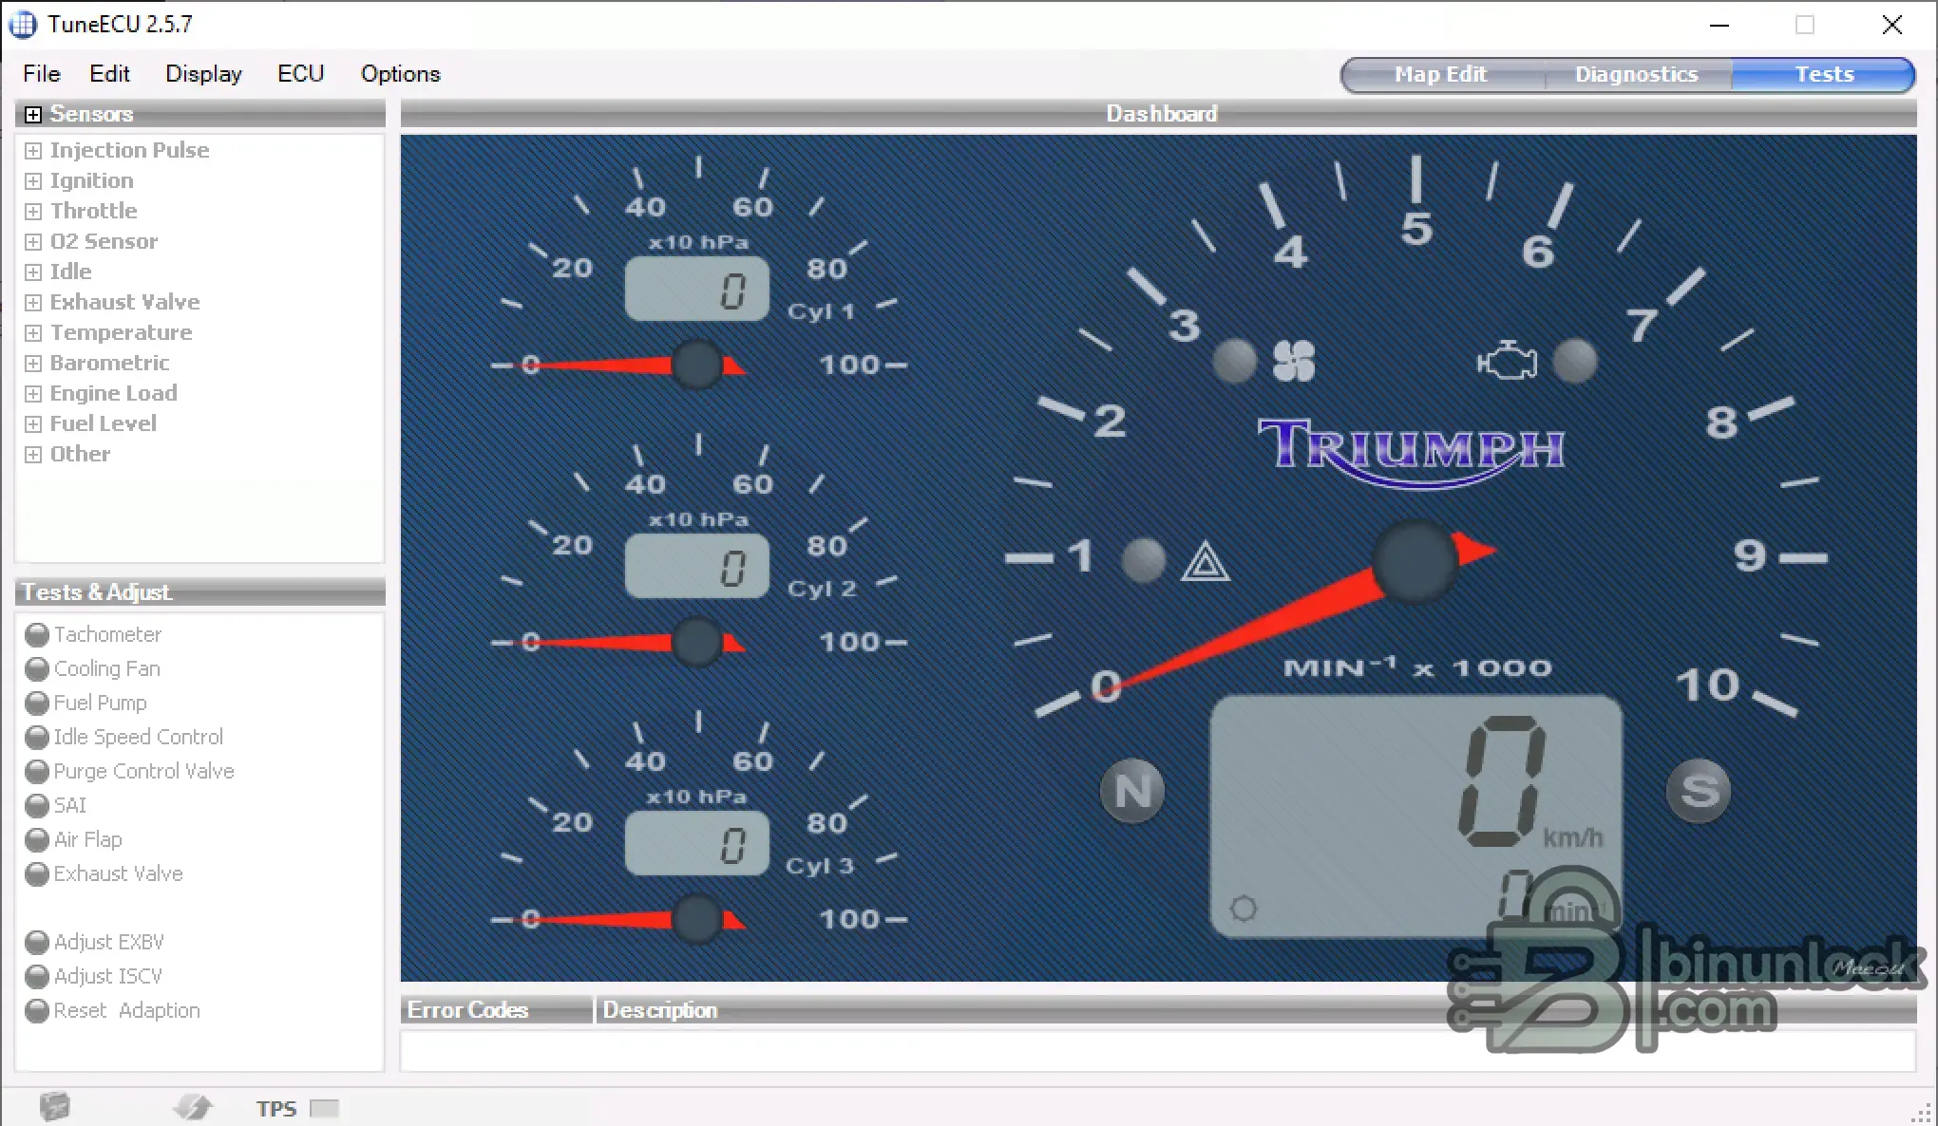Open the Display menu

203,74
